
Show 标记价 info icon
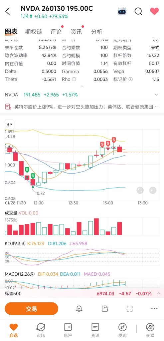coord(130,79)
